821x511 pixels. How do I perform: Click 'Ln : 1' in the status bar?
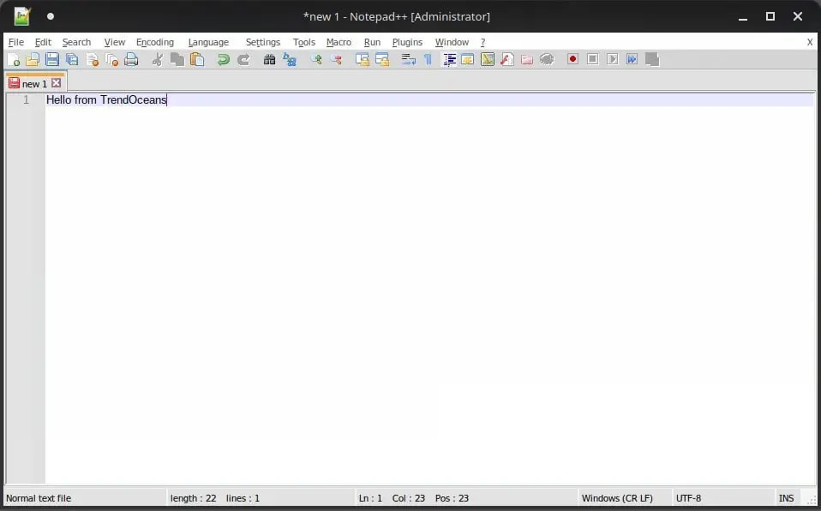point(371,498)
